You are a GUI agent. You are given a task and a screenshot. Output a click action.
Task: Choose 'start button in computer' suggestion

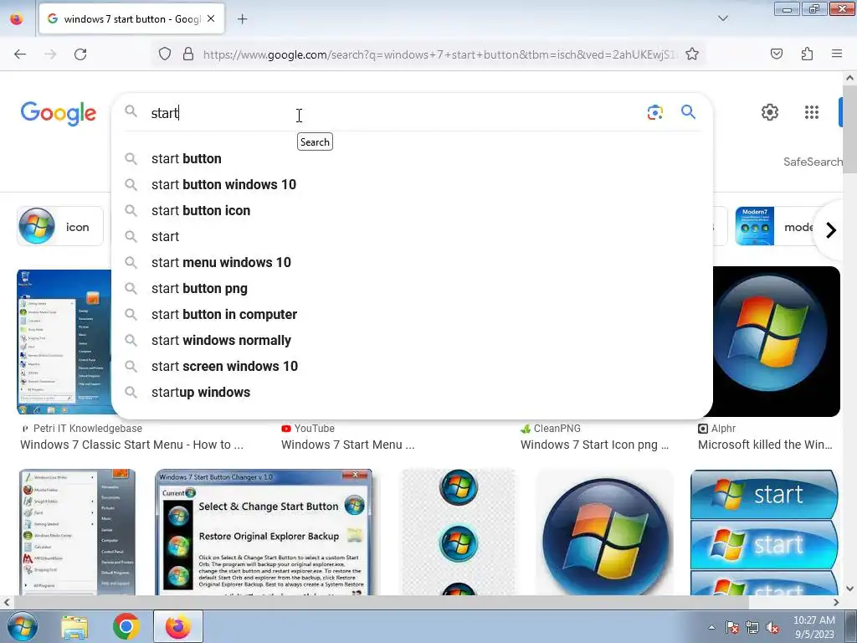[x=412, y=315]
